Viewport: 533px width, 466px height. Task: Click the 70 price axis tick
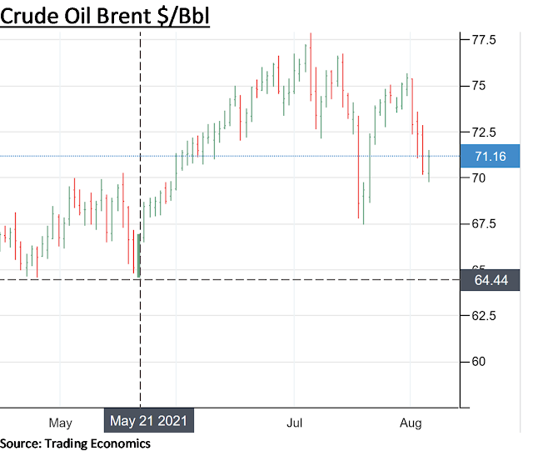pyautogui.click(x=479, y=178)
